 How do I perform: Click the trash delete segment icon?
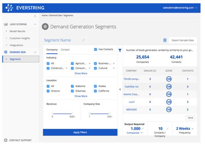tap(165, 40)
